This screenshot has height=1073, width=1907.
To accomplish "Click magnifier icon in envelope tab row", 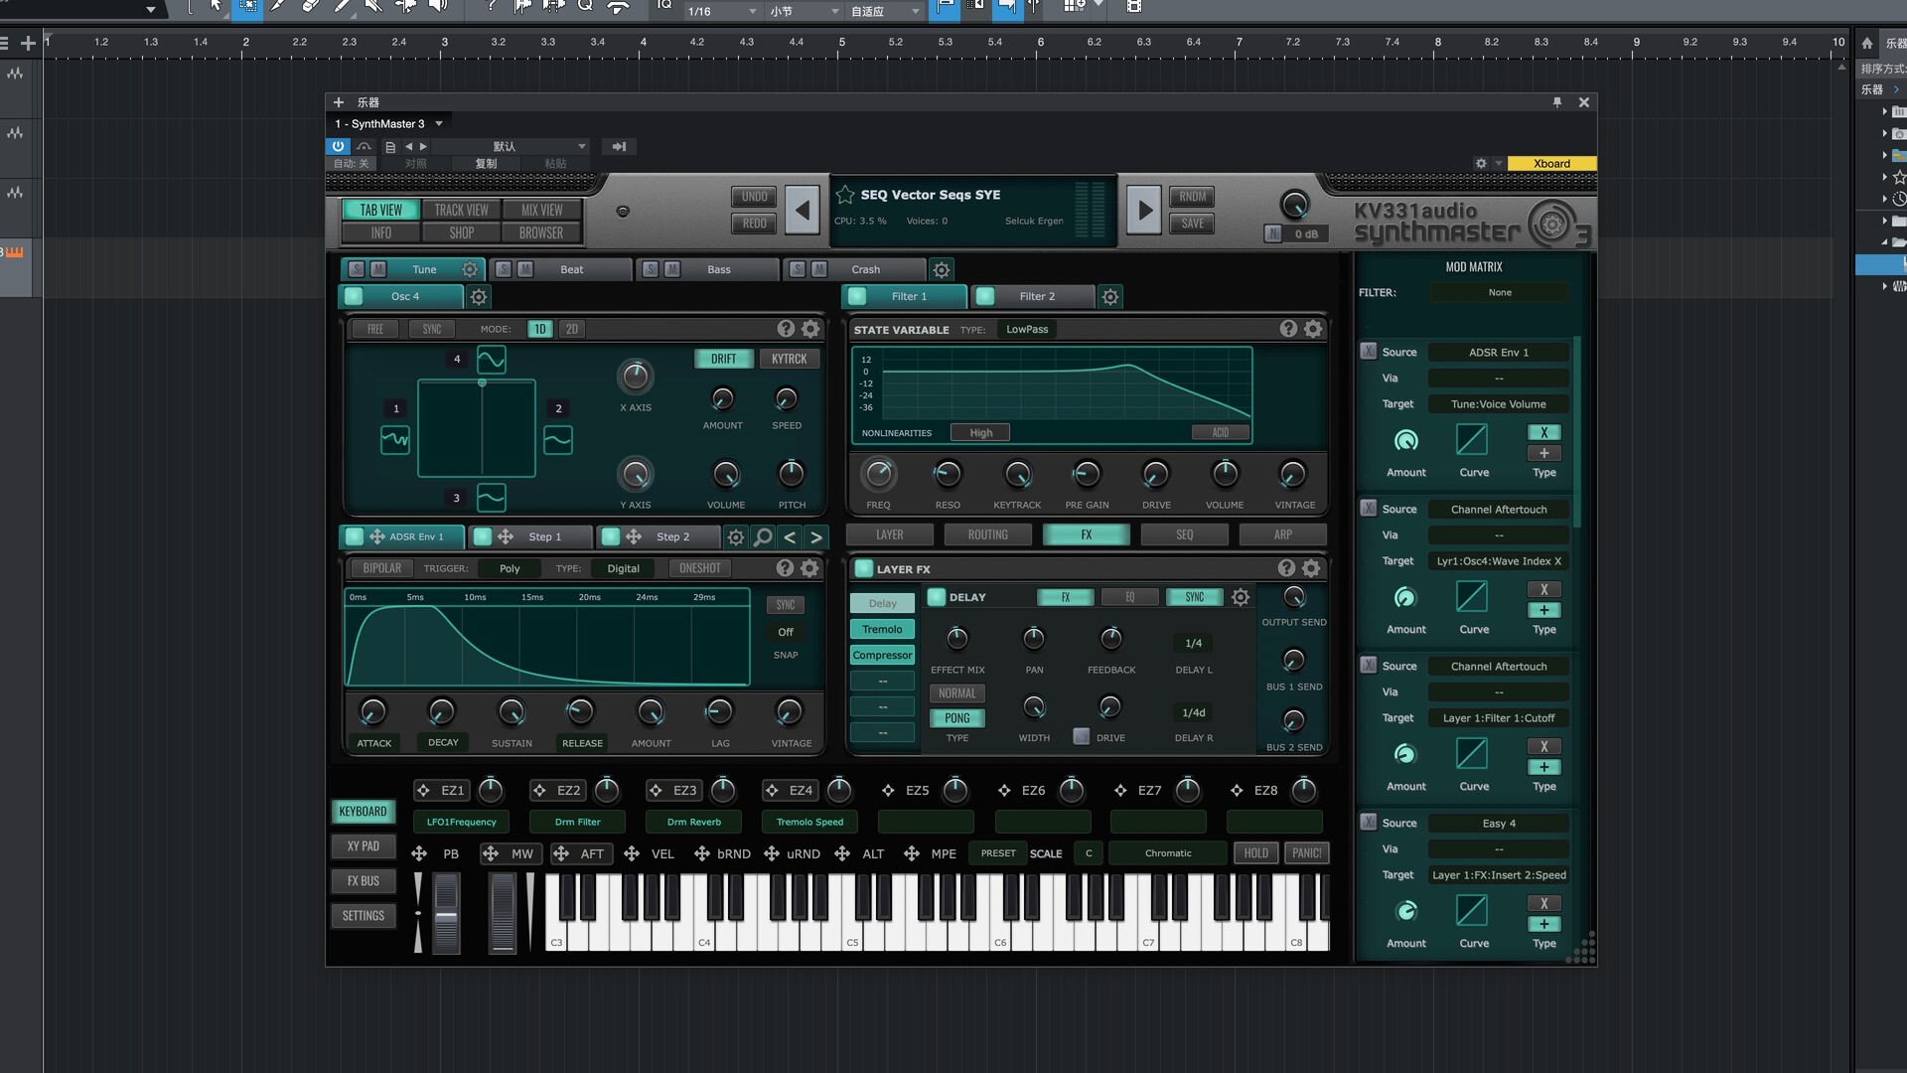I will point(763,537).
